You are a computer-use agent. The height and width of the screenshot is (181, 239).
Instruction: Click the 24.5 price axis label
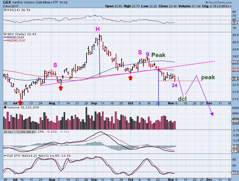point(236,49)
